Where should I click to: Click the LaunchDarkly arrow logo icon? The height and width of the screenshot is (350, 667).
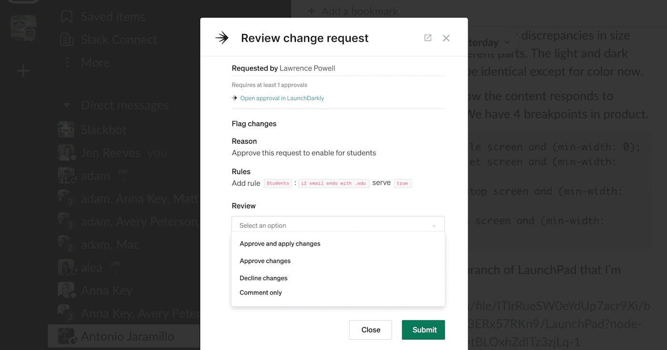coord(222,38)
